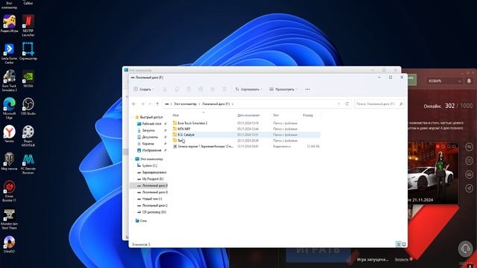Screen dimensions: 477x268
Task: Open OBS Studio desktop shortcut
Action: (x=28, y=106)
